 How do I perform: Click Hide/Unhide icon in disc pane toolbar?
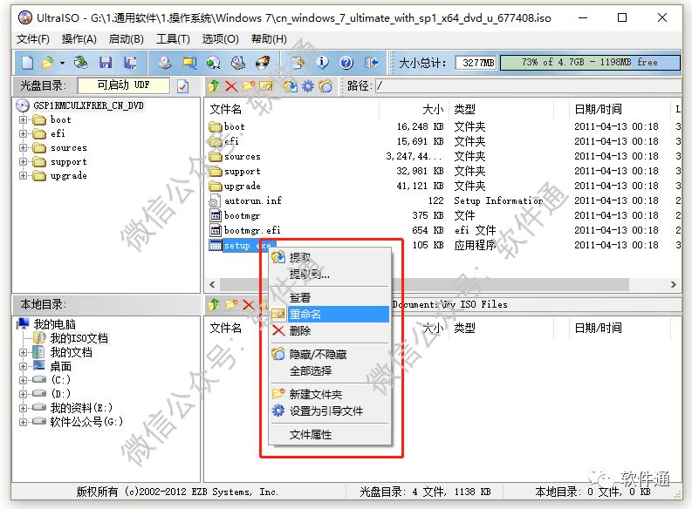tap(325, 86)
